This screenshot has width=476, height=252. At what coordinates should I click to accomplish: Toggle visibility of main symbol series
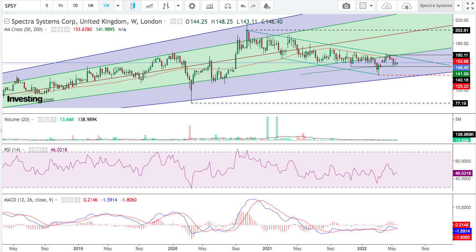point(173,22)
